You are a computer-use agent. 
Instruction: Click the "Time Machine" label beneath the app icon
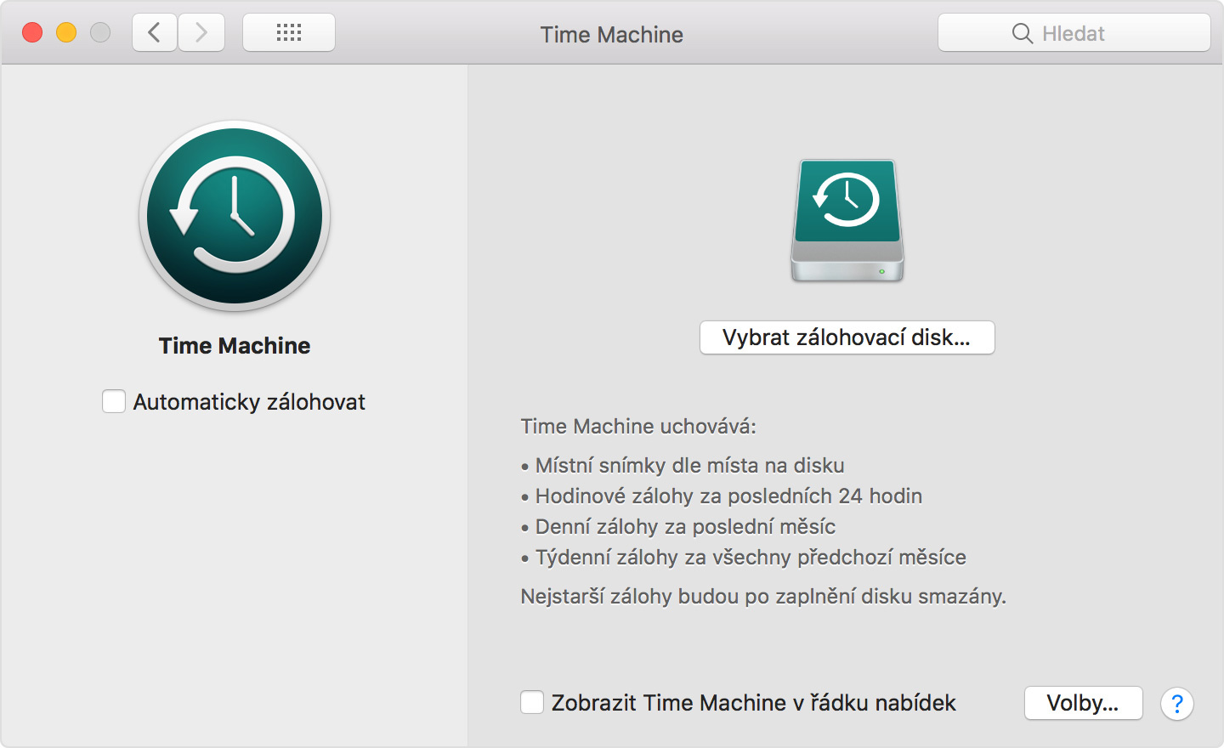click(x=234, y=345)
